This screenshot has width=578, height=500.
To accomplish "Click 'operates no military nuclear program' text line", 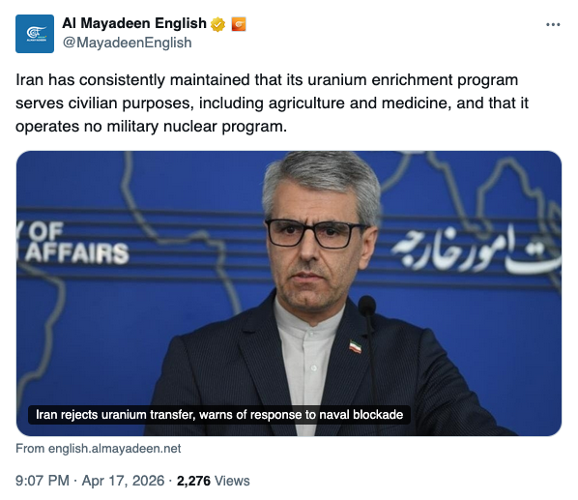I will (x=151, y=127).
